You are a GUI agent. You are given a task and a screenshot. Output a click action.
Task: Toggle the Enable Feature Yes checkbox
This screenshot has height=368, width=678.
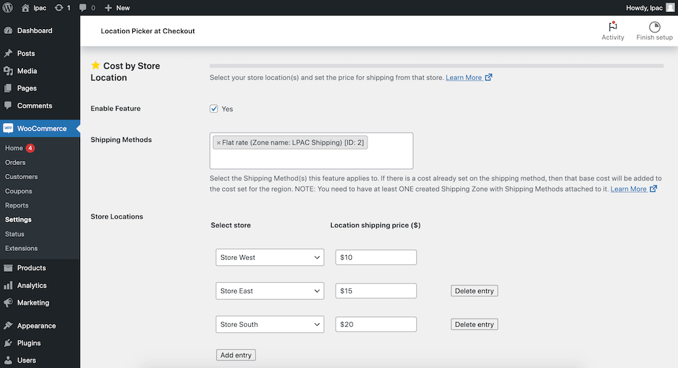pyautogui.click(x=214, y=109)
